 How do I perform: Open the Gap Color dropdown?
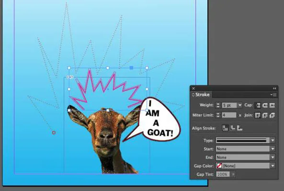(273, 166)
